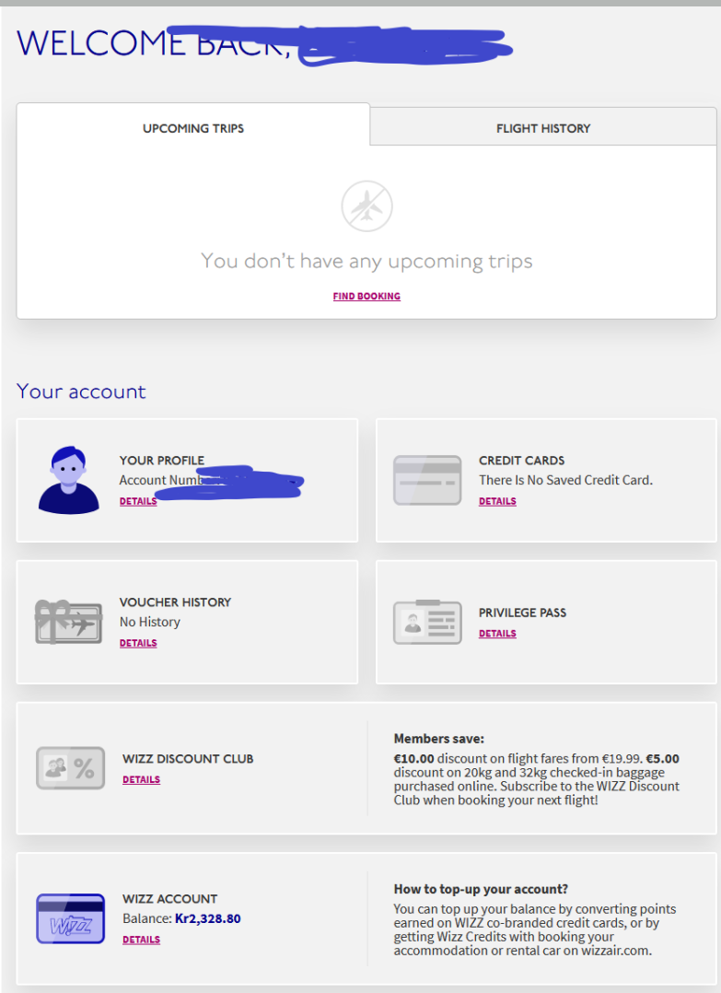Screen dimensions: 721x993
Task: Click the WIZZ DISCOUNT CLUB card title
Action: [x=188, y=759]
